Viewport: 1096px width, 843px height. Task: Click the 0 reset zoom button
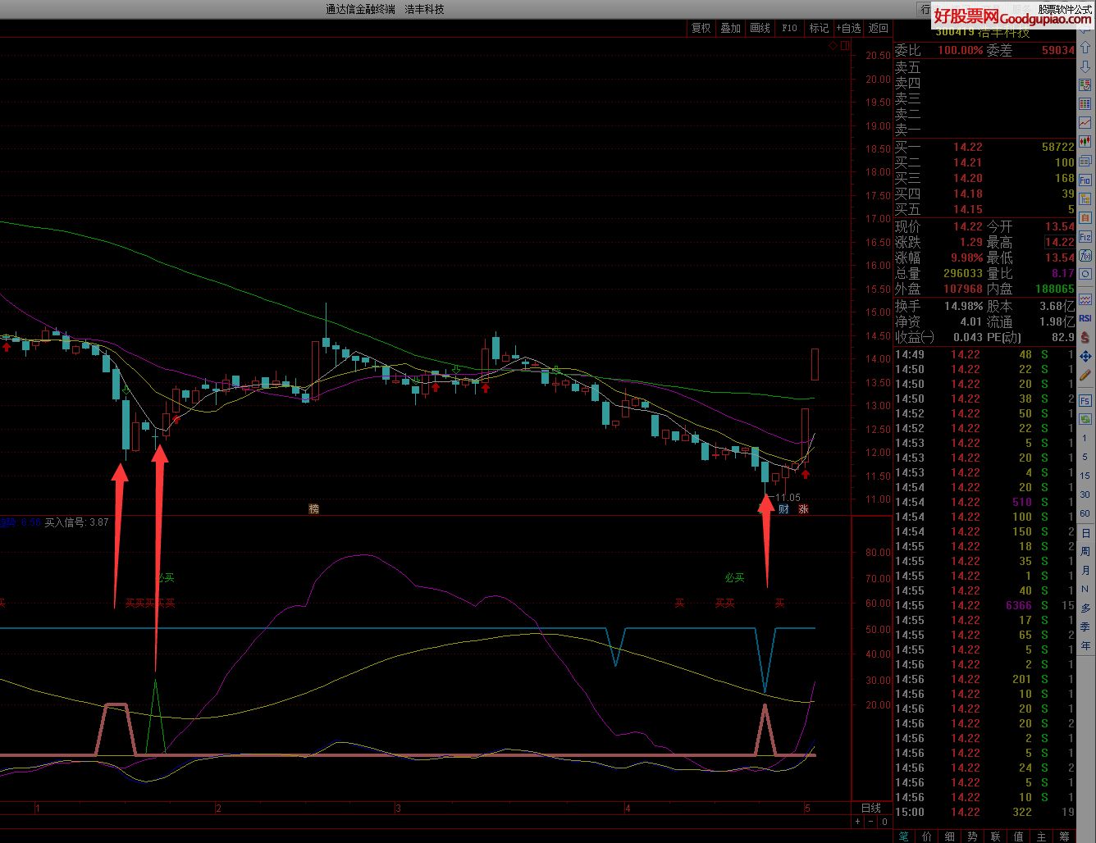click(884, 822)
